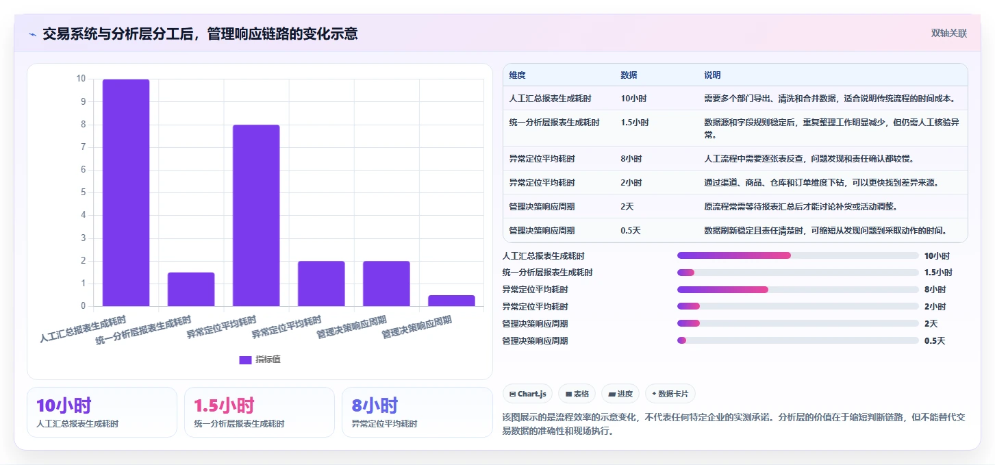Viewport: 995px width, 465px height.
Task: Click the 双轴关联 tag in the header
Action: coord(948,33)
